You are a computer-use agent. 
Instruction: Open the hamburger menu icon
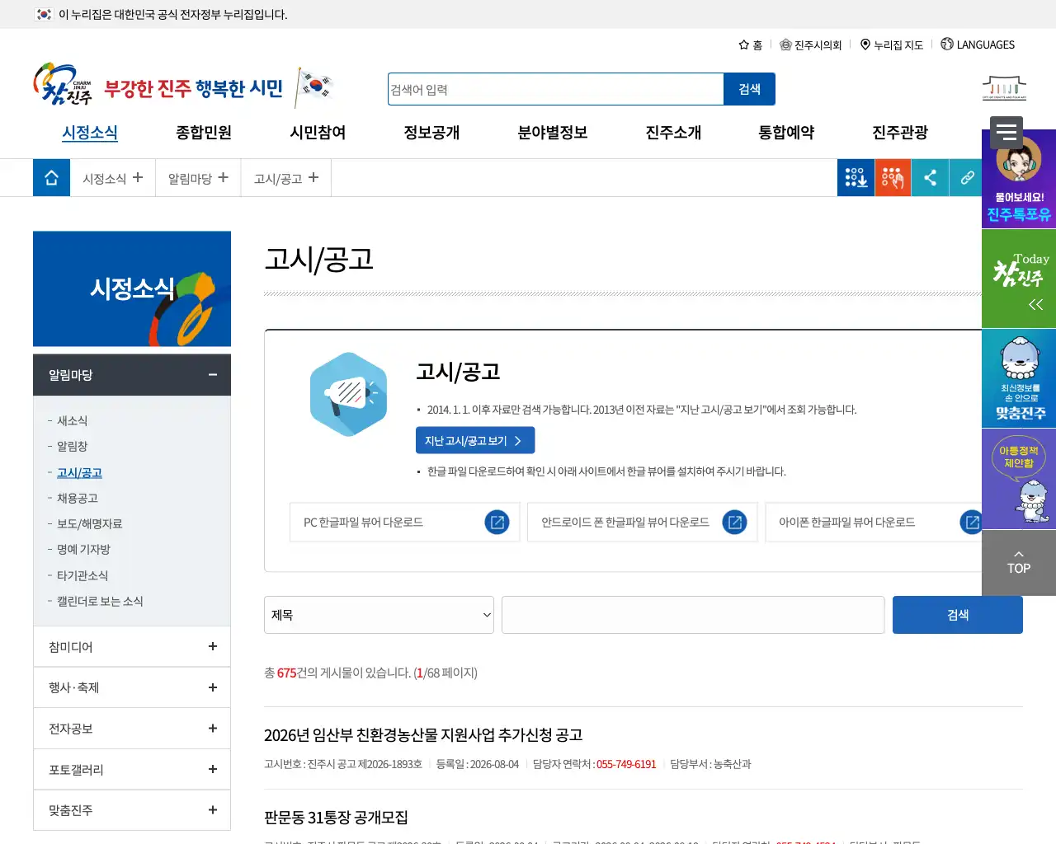point(1006,132)
